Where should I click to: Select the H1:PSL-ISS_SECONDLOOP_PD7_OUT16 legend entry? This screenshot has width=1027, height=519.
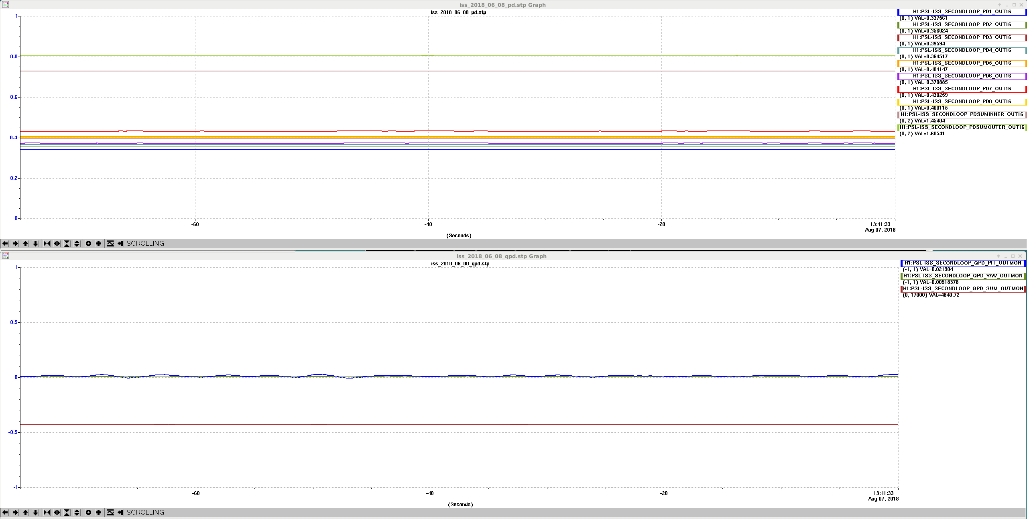tap(962, 89)
